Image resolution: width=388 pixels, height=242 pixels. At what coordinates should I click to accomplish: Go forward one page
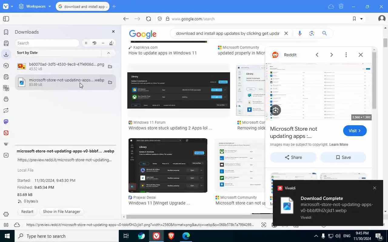coord(137,19)
